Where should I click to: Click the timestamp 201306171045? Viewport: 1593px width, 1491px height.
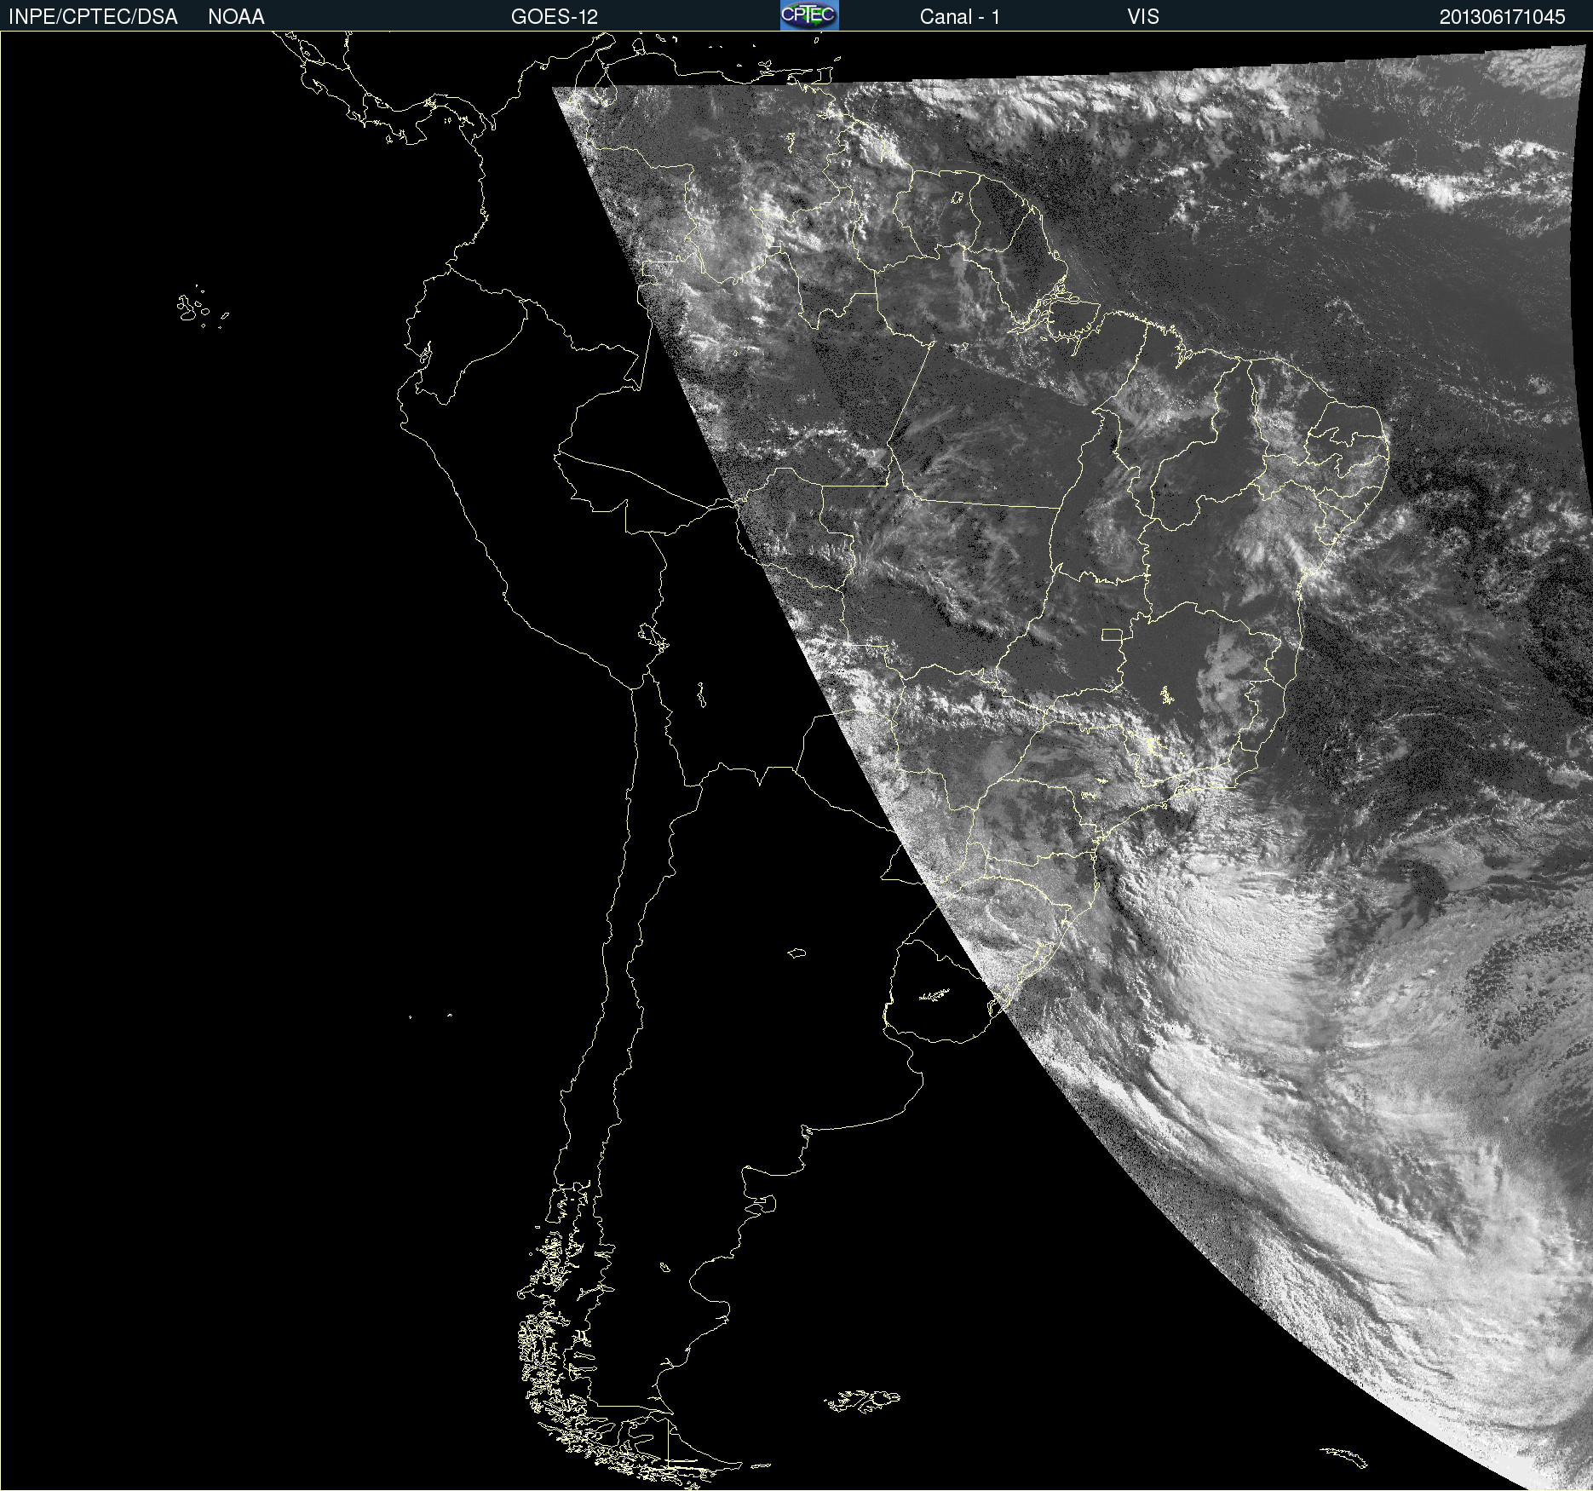[1503, 17]
